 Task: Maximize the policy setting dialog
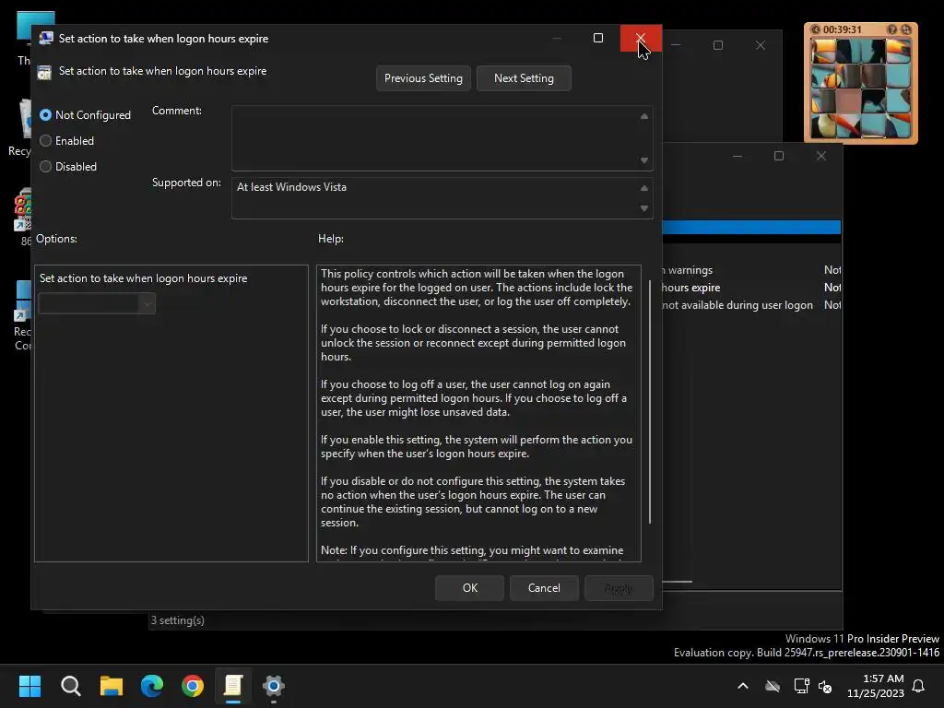[597, 38]
